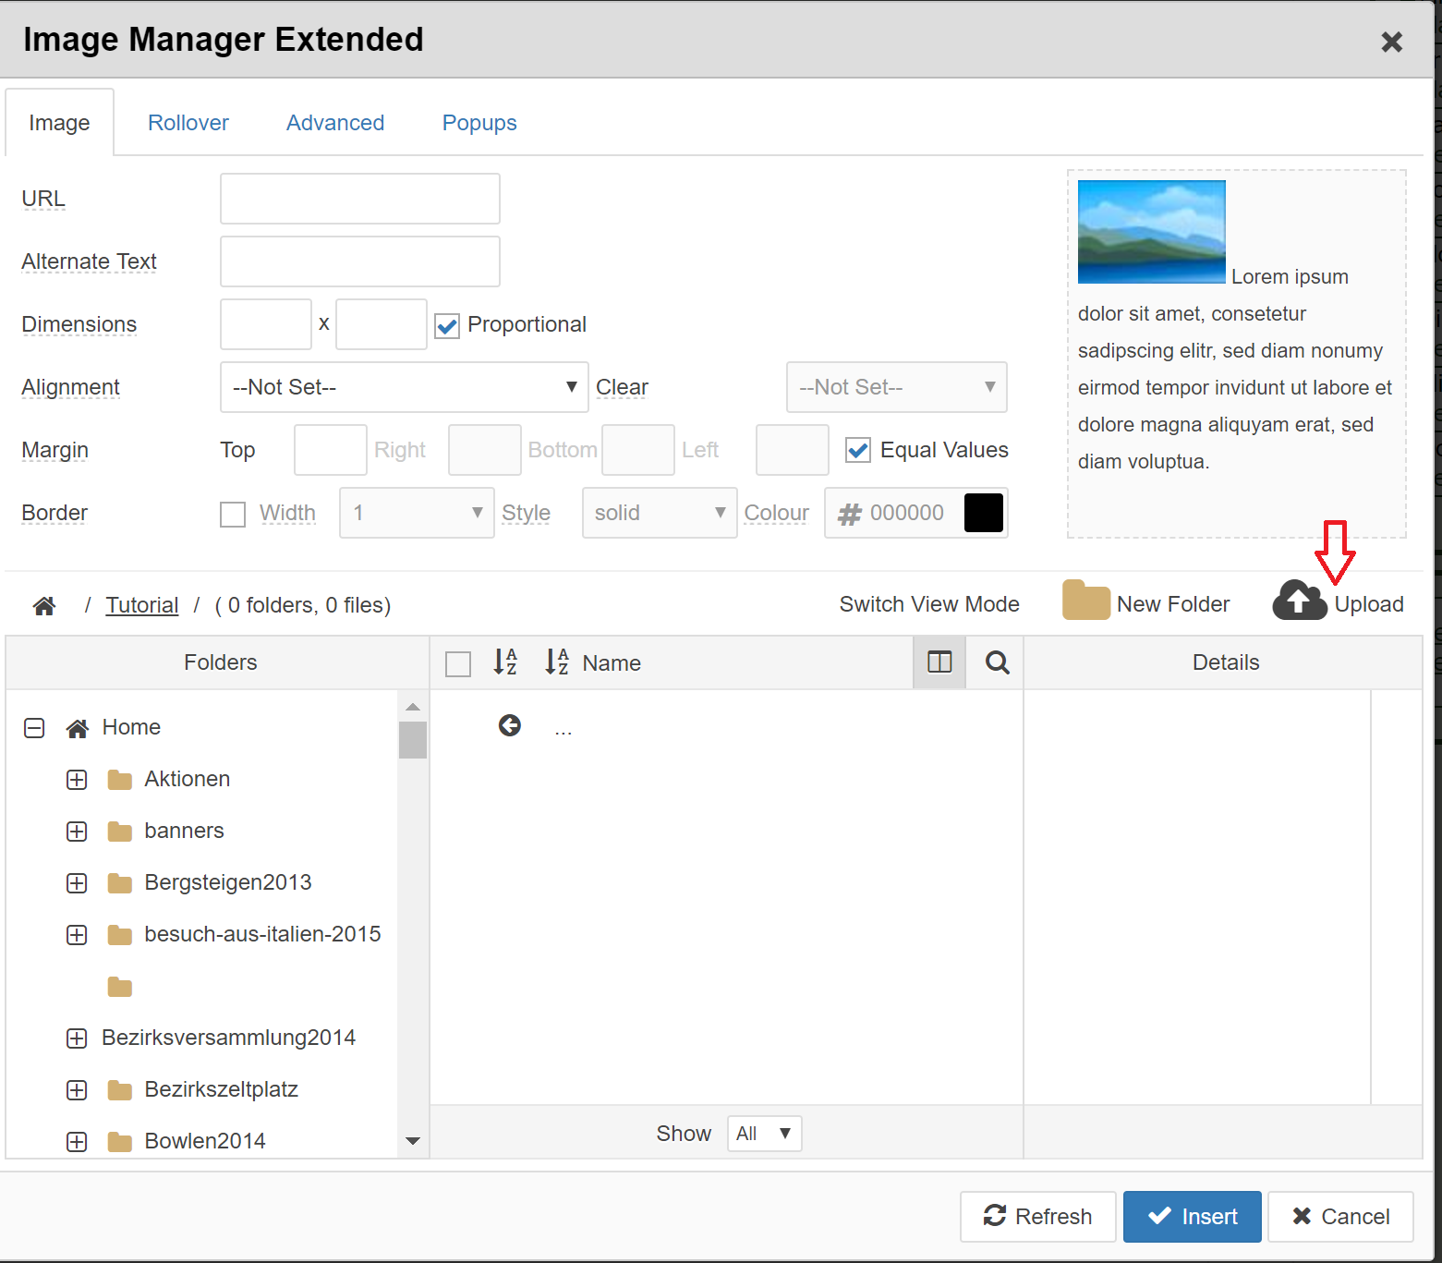Open the Advanced tab

(x=334, y=123)
